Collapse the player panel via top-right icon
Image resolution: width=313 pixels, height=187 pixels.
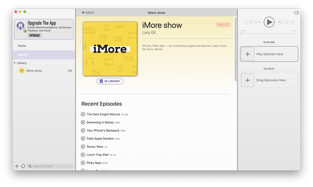tap(296, 12)
